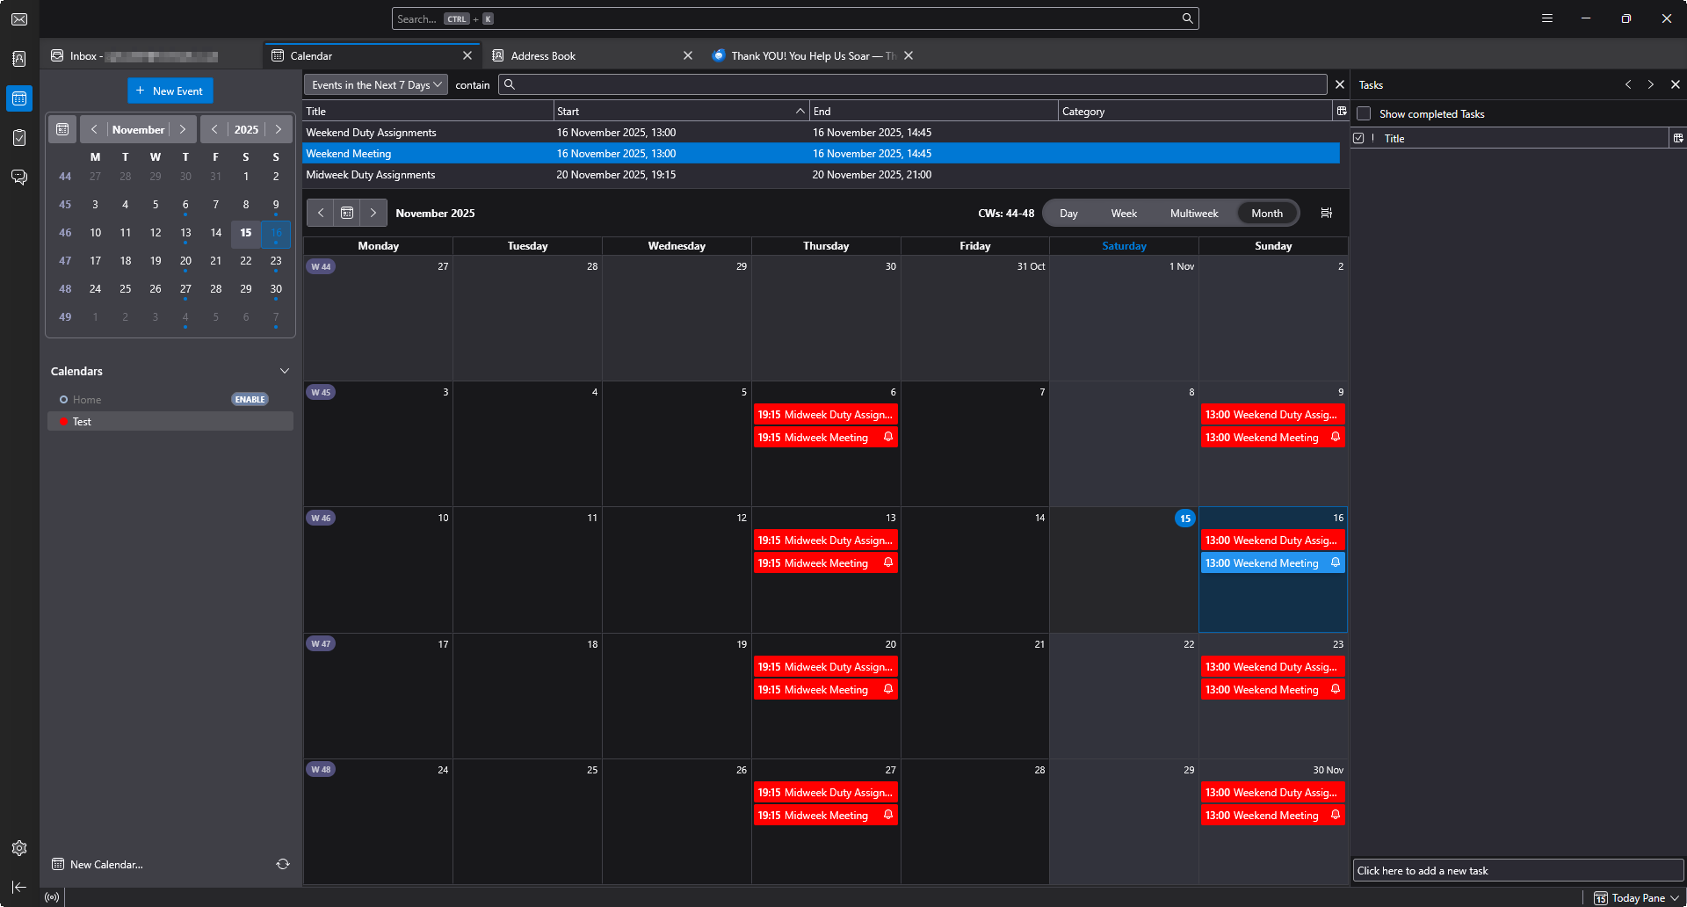Click the New Event button
Screen dimensions: 1687x907
170,91
